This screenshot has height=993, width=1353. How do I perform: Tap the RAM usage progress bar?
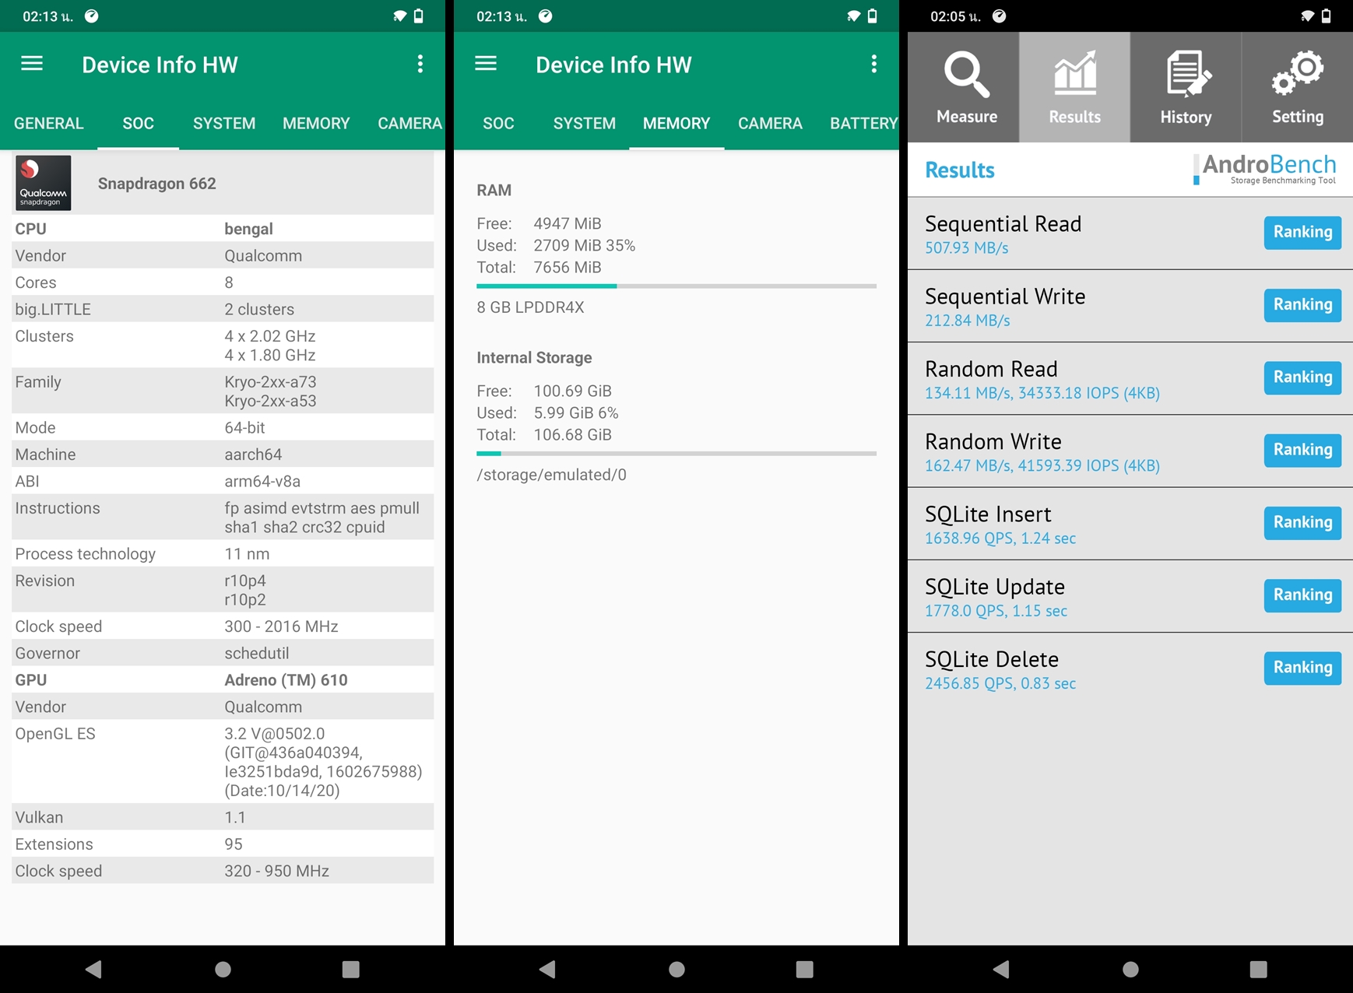click(676, 286)
